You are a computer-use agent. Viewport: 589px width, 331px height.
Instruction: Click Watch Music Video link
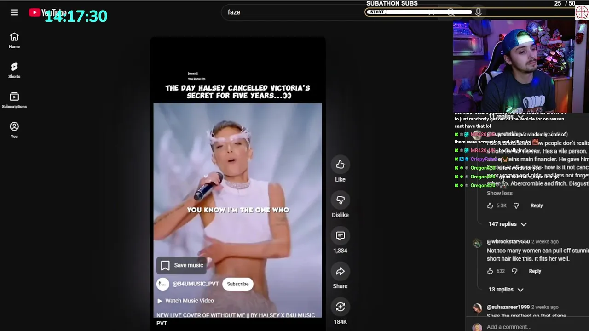coord(185,301)
